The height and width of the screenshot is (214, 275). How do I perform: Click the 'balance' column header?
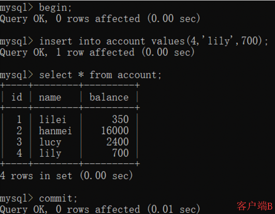[109, 97]
